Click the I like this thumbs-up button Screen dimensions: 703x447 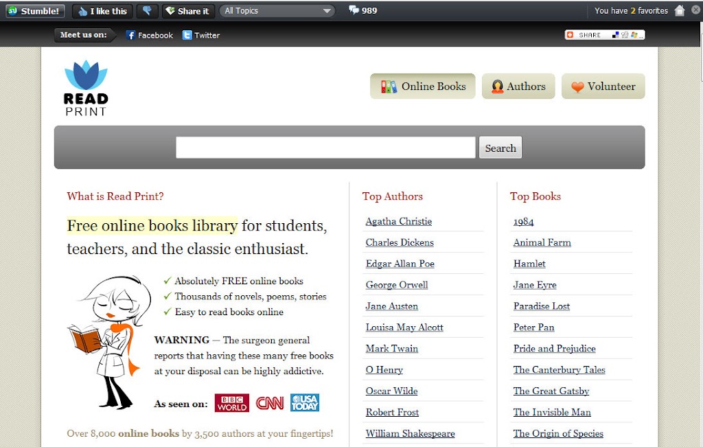click(103, 11)
